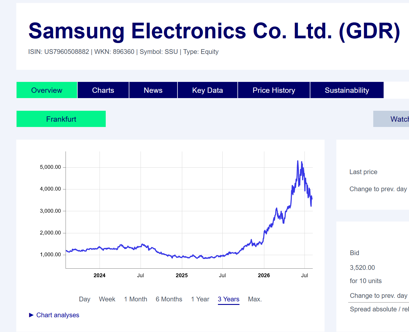Choose the 1 Year chart range
The height and width of the screenshot is (332, 409).
pyautogui.click(x=200, y=299)
